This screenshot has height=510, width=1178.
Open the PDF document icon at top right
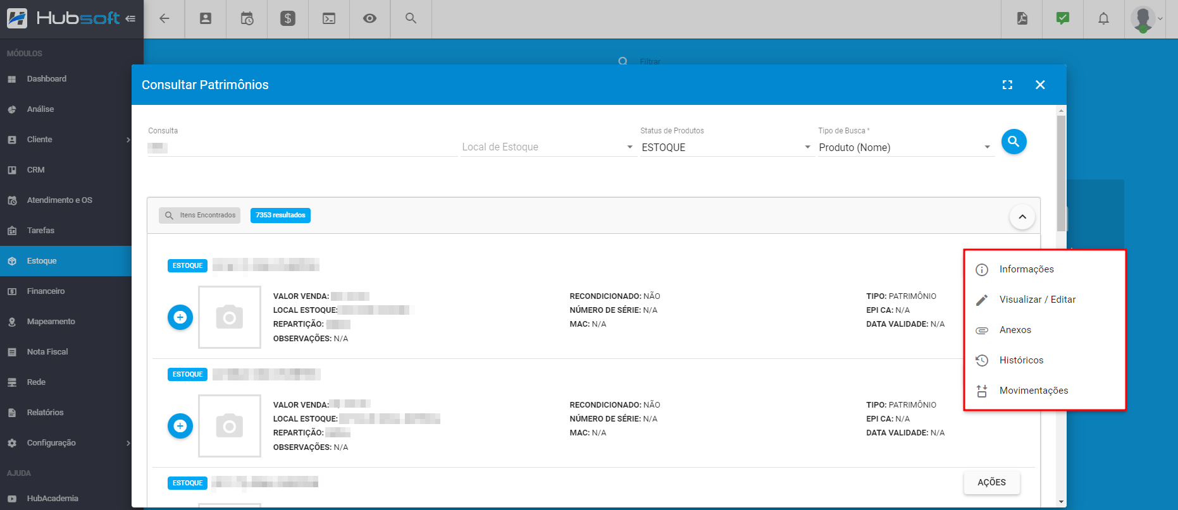pyautogui.click(x=1022, y=18)
